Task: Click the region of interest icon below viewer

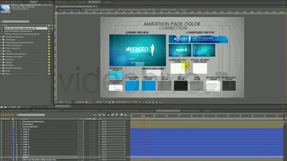Action: pyautogui.click(x=109, y=102)
